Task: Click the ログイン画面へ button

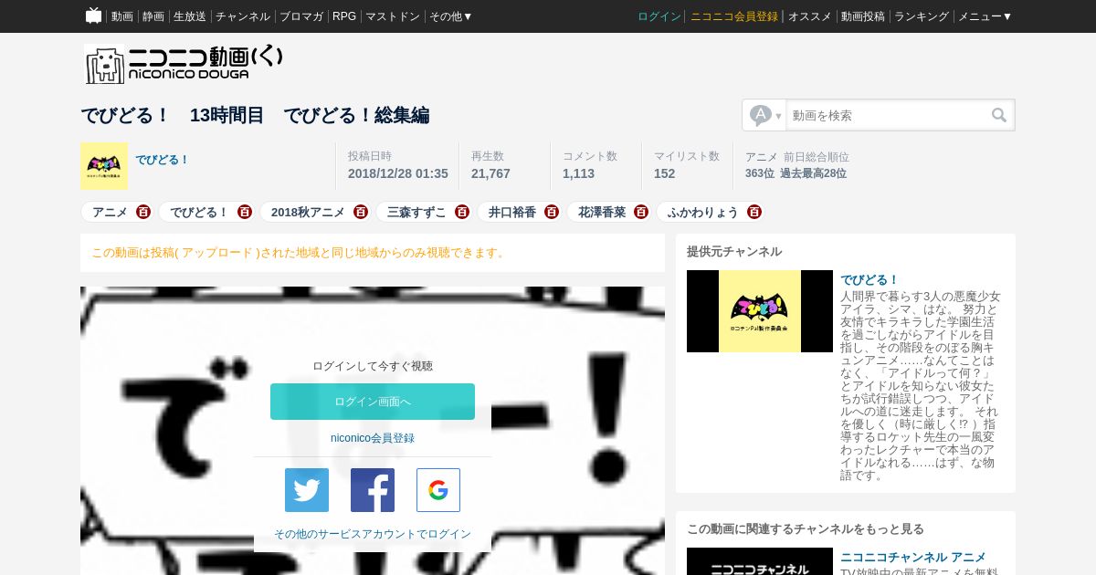Action: (373, 402)
